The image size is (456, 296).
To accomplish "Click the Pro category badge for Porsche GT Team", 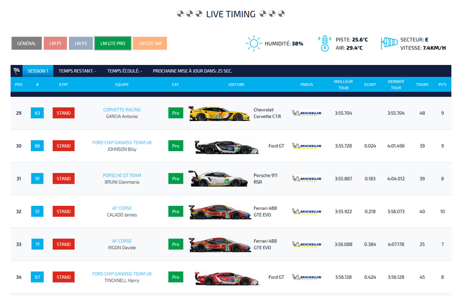I will (x=176, y=179).
